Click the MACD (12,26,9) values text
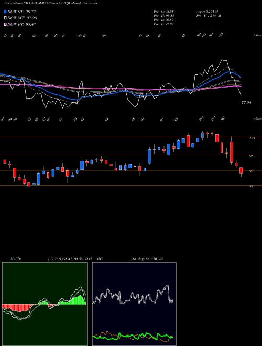Image resolution: width=262 pixels, height=346 pixels. tap(71, 259)
